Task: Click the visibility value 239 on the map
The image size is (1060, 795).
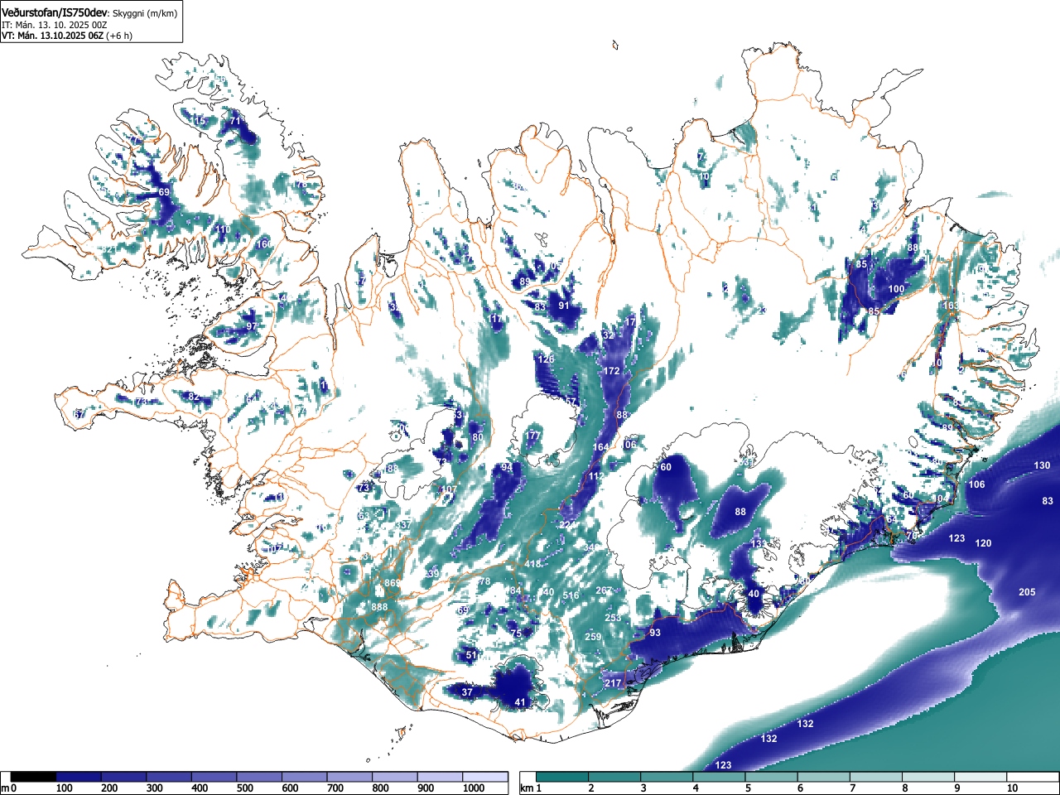Action: pos(431,574)
